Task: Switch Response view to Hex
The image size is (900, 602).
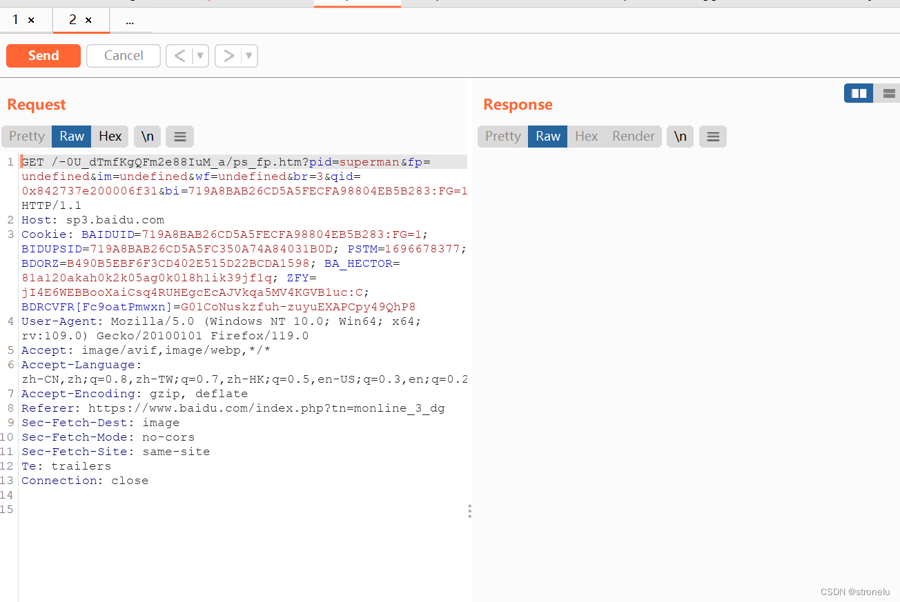Action: pyautogui.click(x=587, y=137)
